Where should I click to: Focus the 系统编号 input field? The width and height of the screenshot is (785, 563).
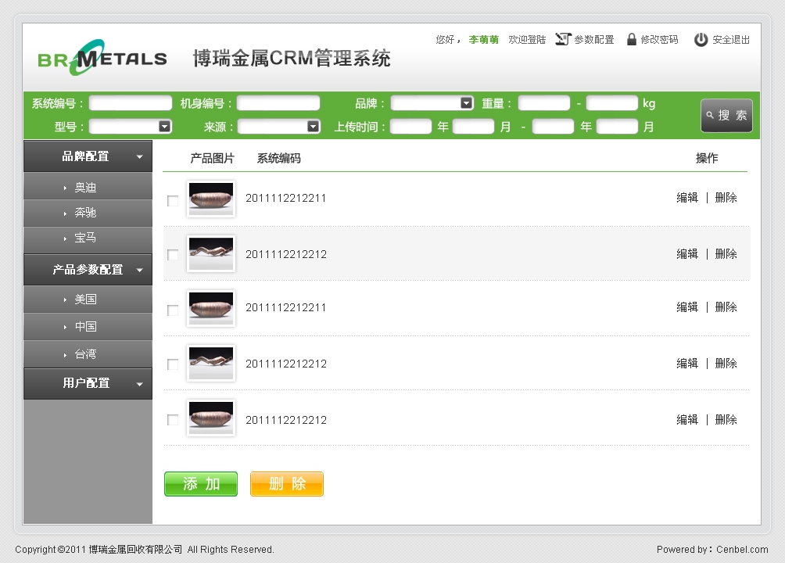131,103
